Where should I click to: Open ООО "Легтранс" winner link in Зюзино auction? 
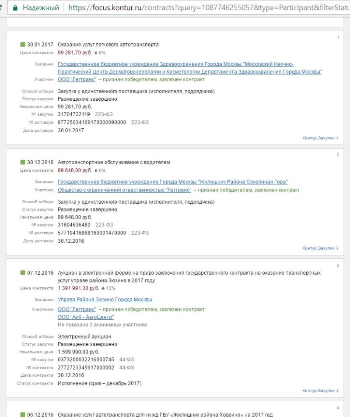click(x=77, y=309)
